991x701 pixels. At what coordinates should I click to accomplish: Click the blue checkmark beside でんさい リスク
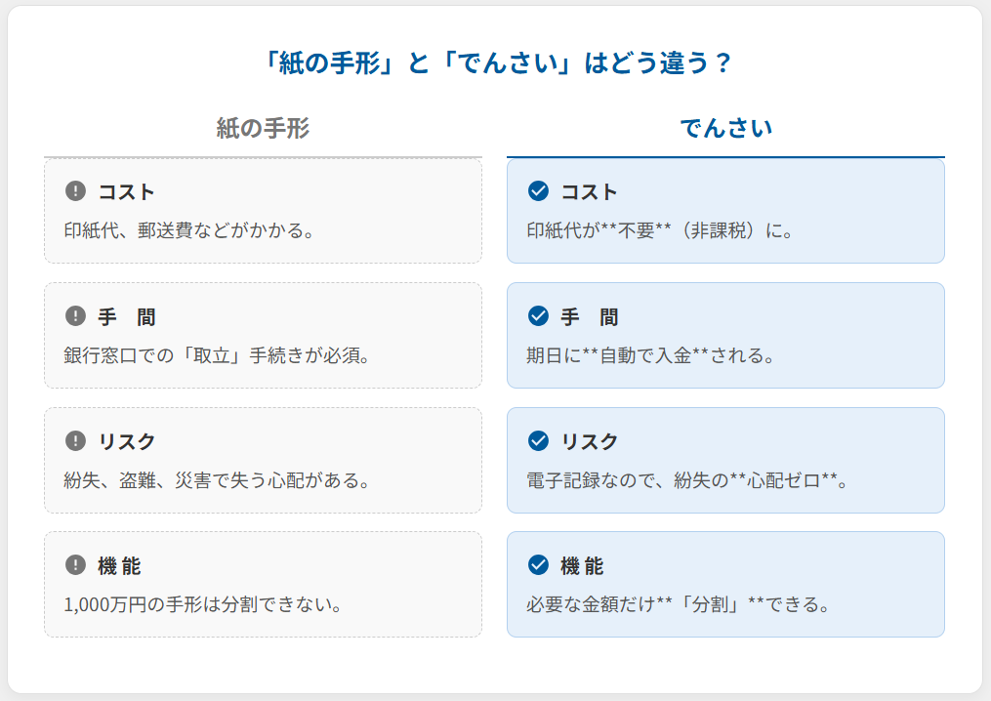(538, 440)
